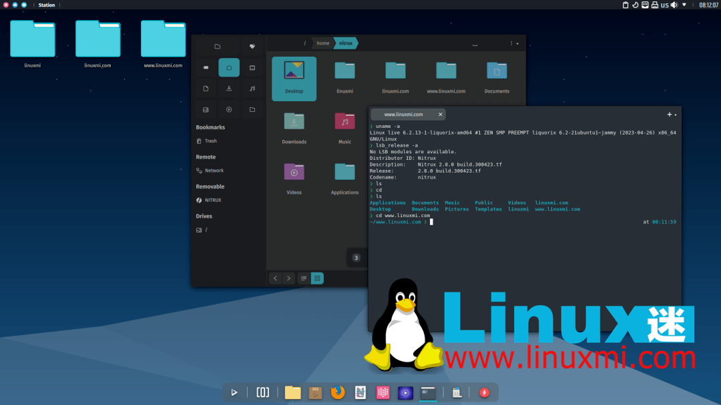This screenshot has height=405, width=721.
Task: Click the page 3 indicator button
Action: click(356, 257)
